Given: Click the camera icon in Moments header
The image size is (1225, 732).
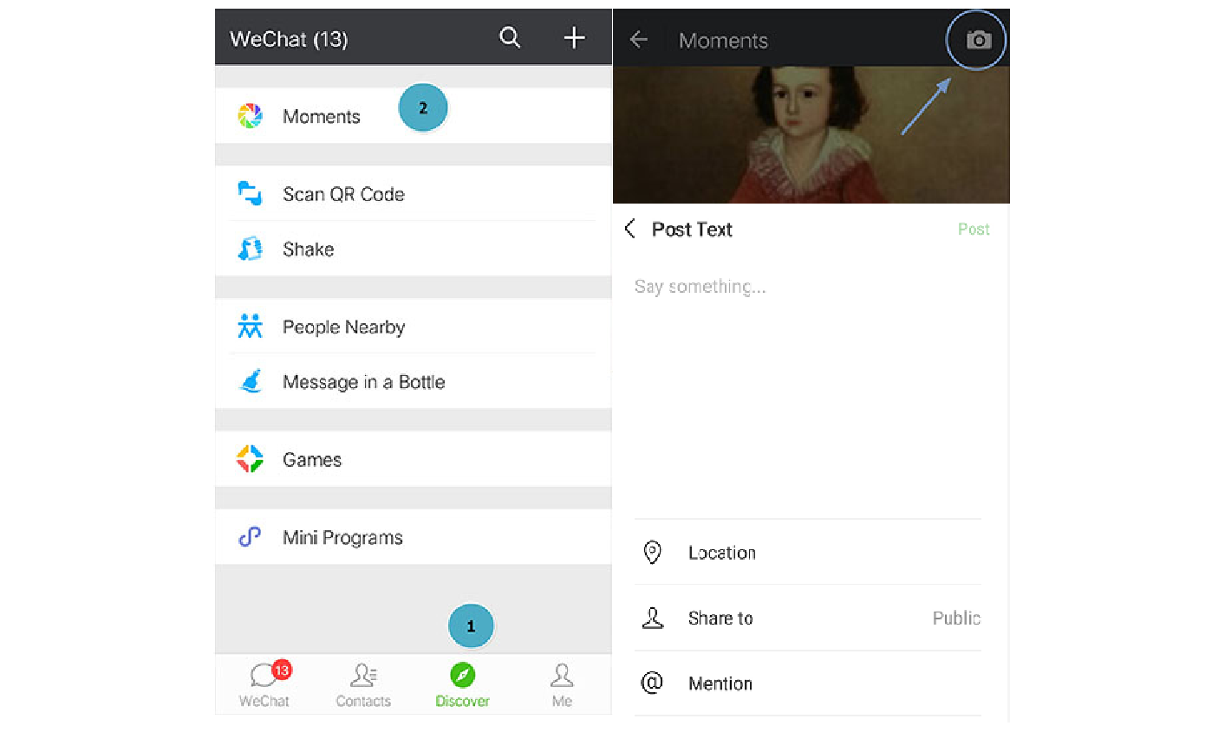Looking at the screenshot, I should click(978, 40).
